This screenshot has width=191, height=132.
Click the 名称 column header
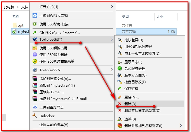pyautogui.click(x=16, y=16)
